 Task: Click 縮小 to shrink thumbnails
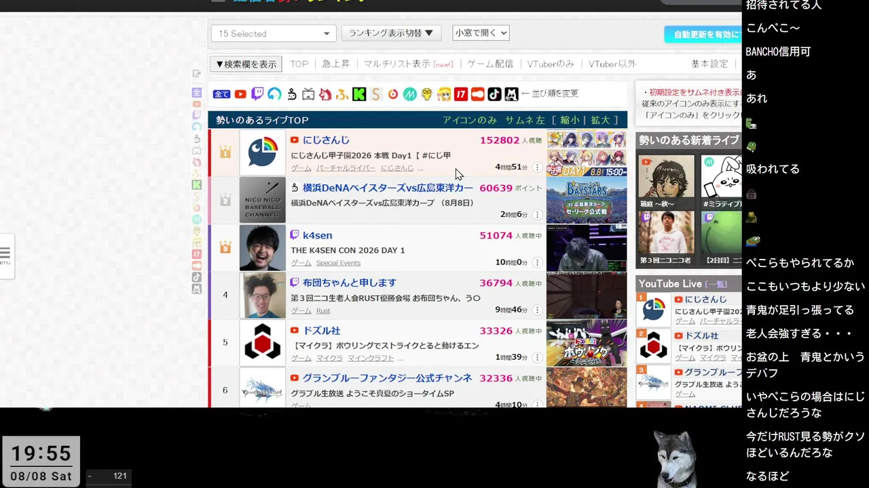[x=570, y=120]
